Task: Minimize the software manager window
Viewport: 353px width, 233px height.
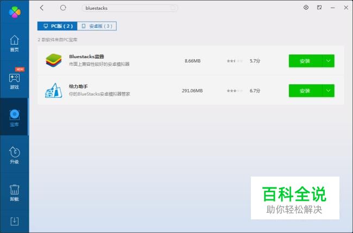Action: [332, 8]
